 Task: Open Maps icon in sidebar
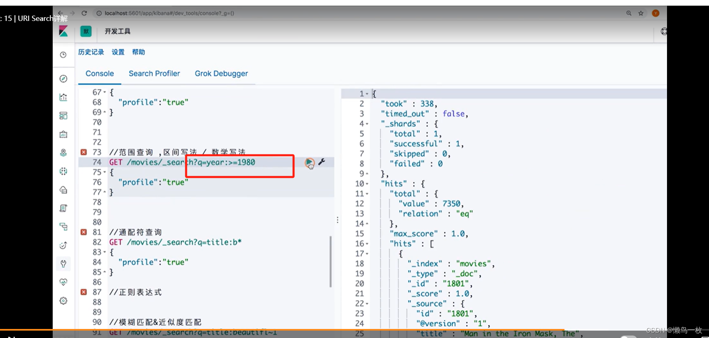tap(63, 153)
